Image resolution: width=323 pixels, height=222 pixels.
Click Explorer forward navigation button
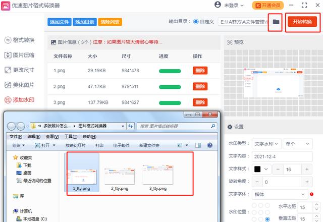pos(21,126)
